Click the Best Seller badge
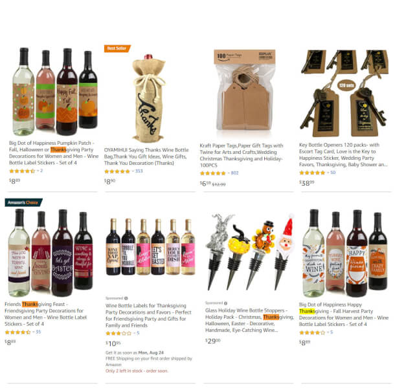 tap(117, 48)
